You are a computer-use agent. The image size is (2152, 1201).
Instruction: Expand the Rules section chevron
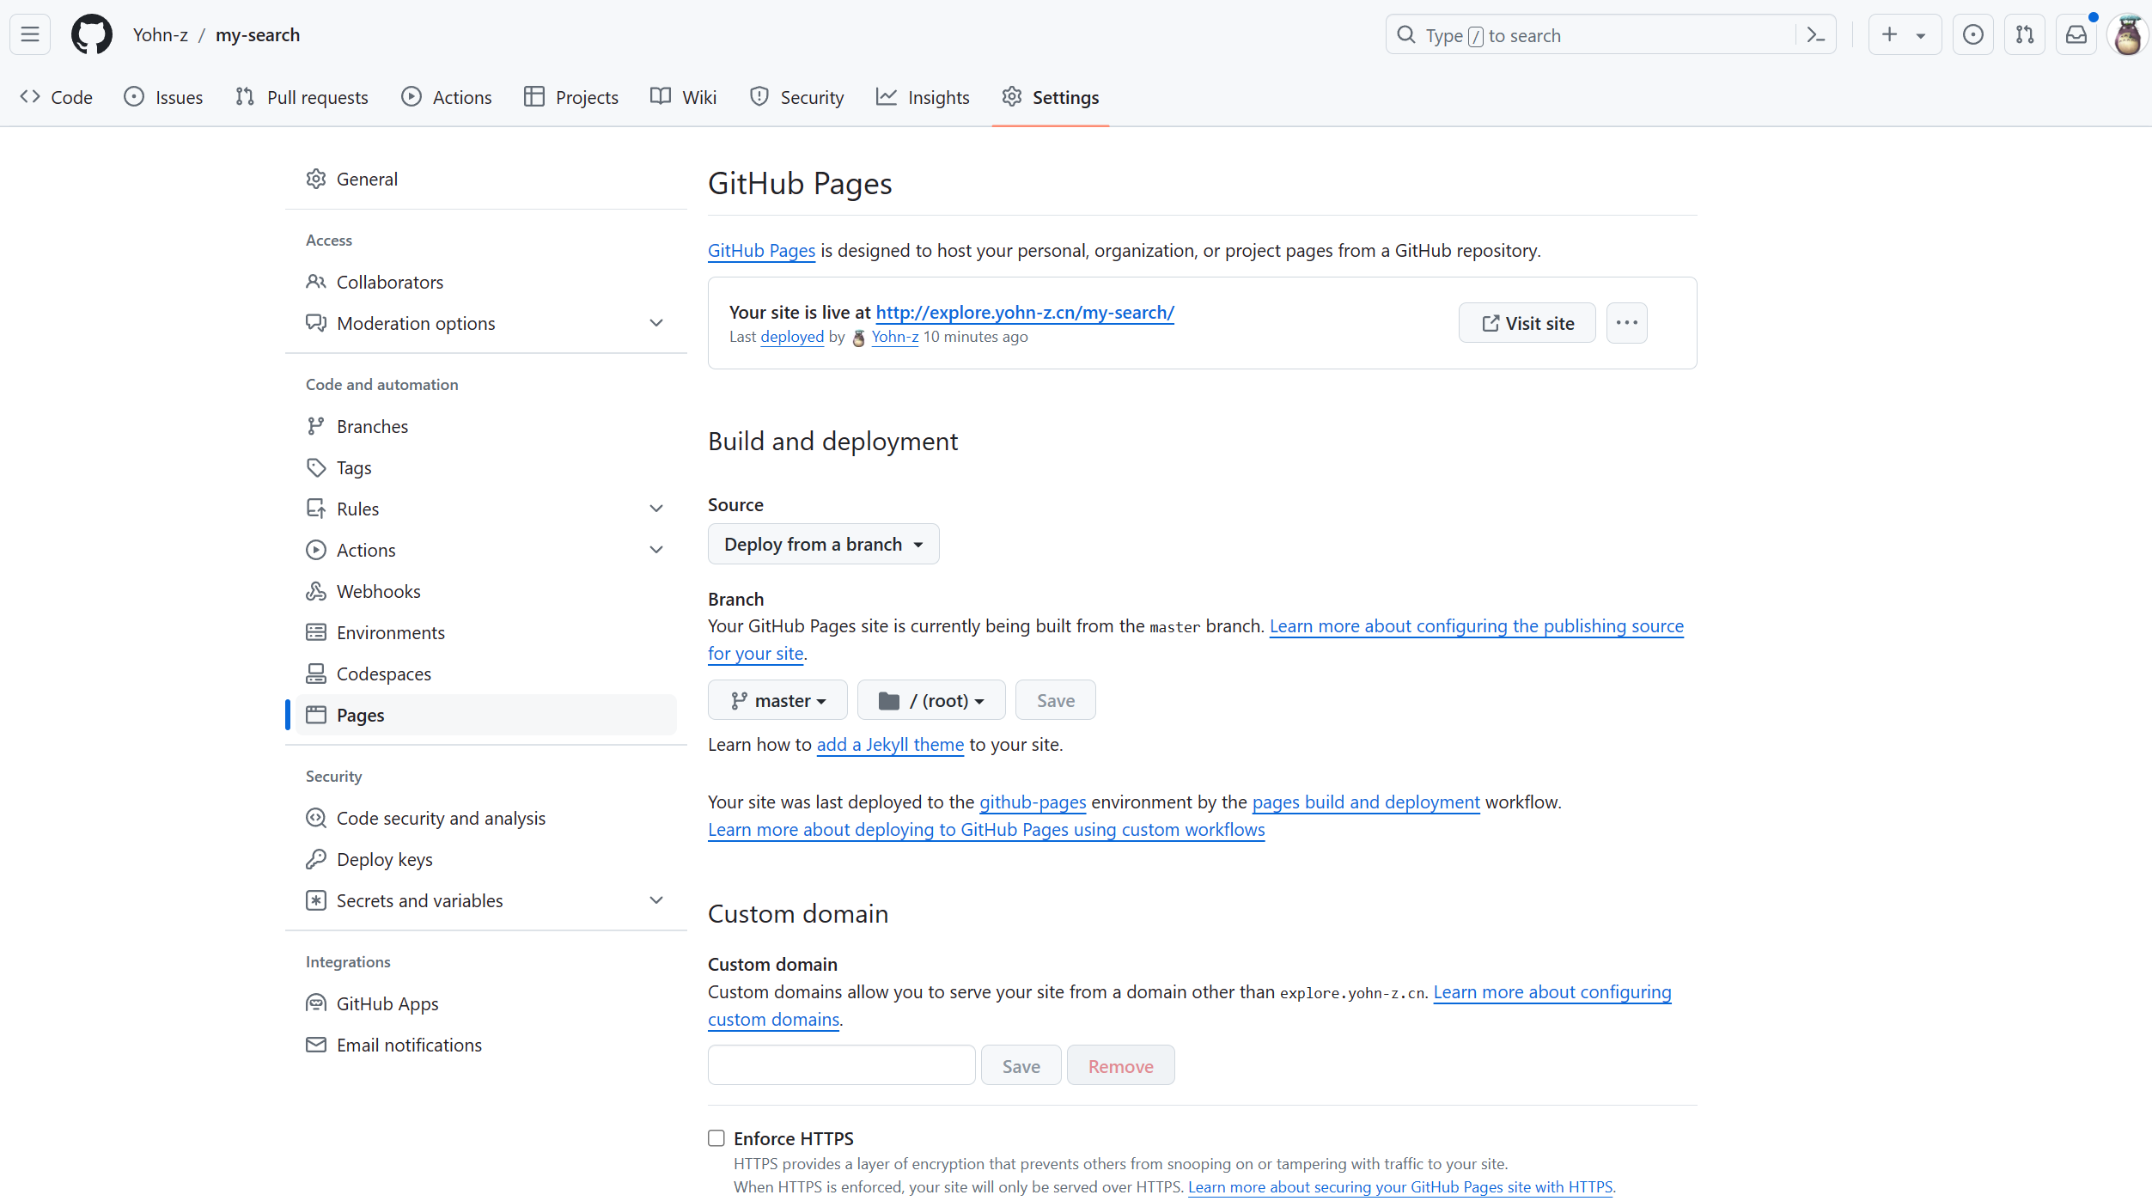tap(656, 509)
